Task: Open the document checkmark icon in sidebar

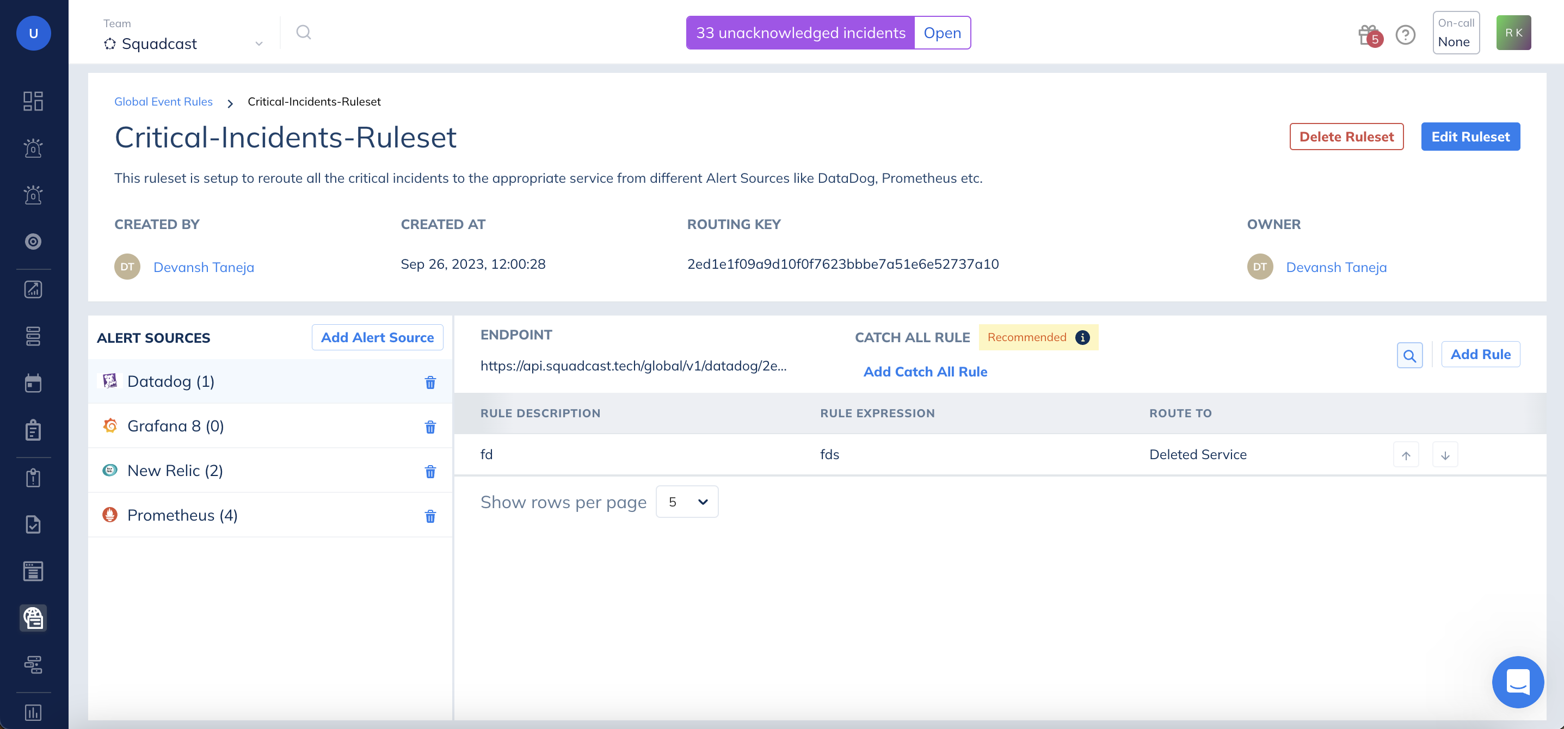Action: 33,524
